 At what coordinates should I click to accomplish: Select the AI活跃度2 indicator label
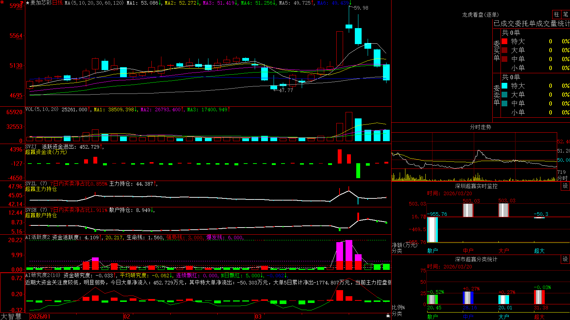point(38,237)
